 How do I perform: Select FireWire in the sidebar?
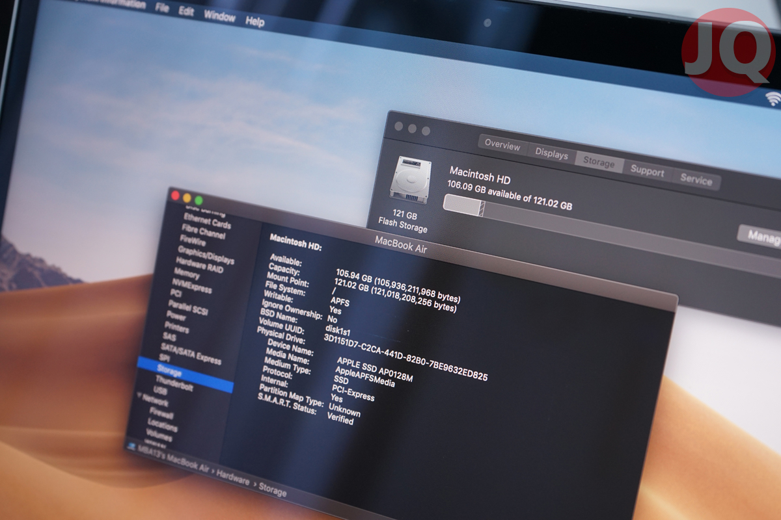tap(193, 242)
